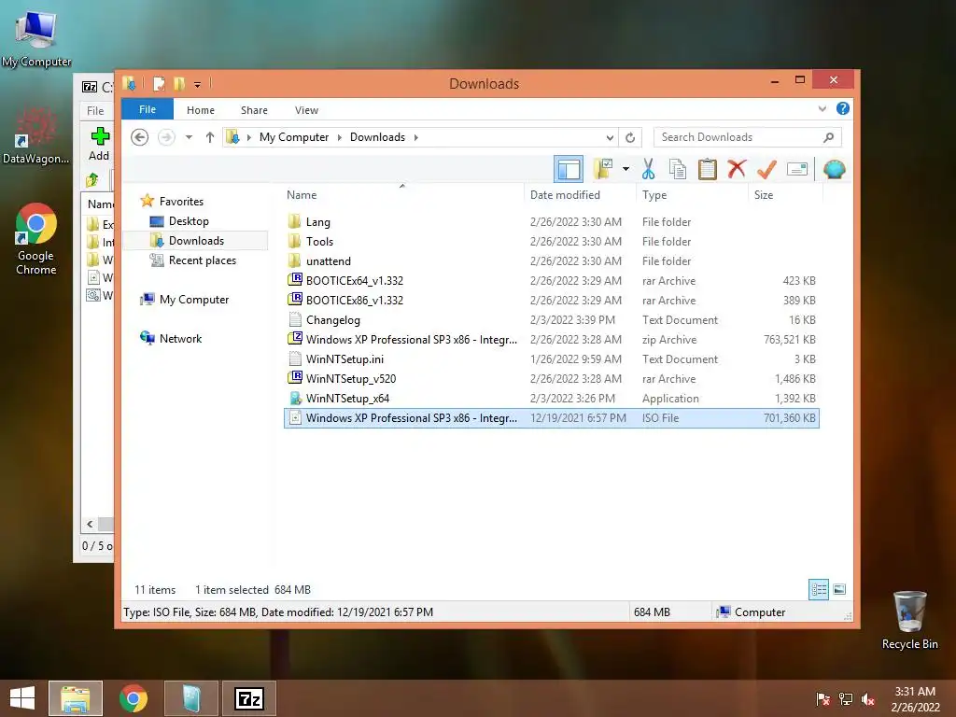Switch to the Share ribbon tab

click(254, 110)
